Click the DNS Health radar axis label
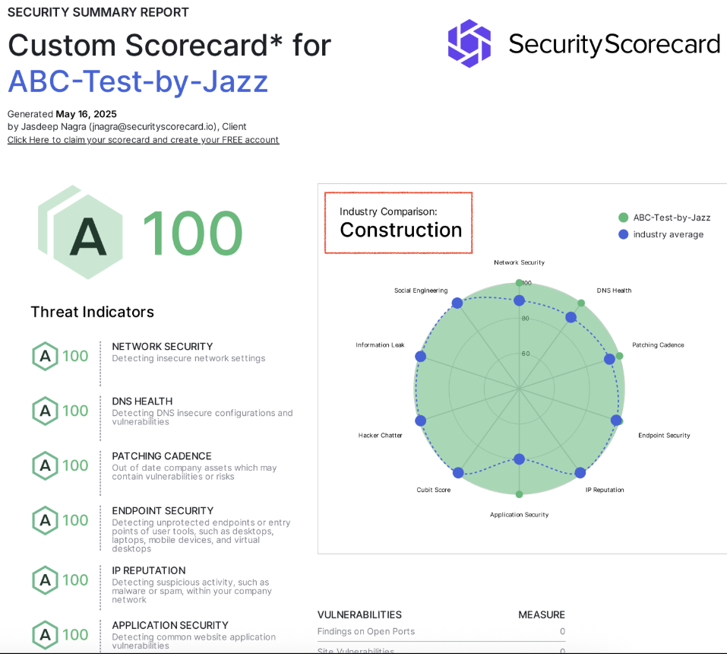Image resolution: width=727 pixels, height=654 pixels. (x=614, y=290)
